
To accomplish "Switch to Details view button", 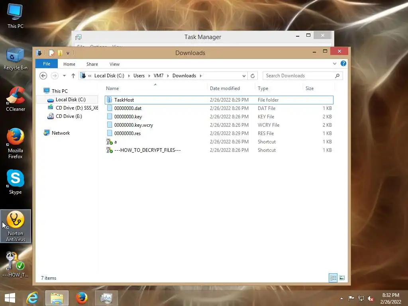I will coord(333,278).
